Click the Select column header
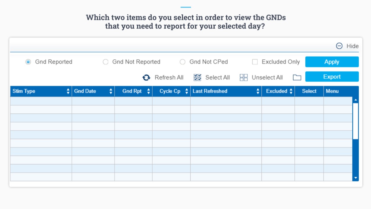371x209 pixels. (309, 91)
